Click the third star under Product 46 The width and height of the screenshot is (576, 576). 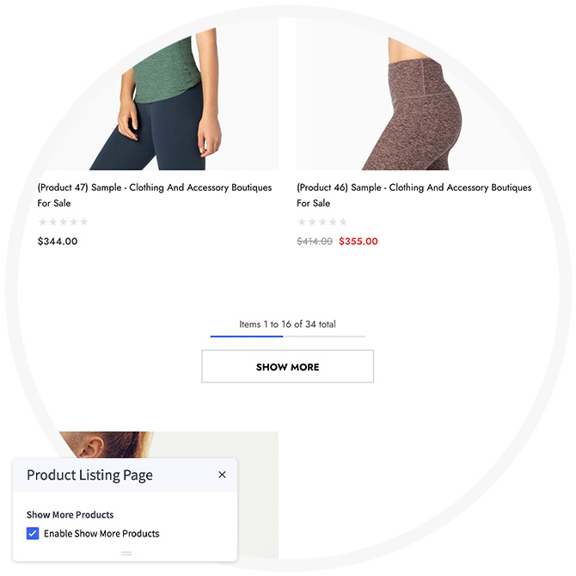[322, 223]
